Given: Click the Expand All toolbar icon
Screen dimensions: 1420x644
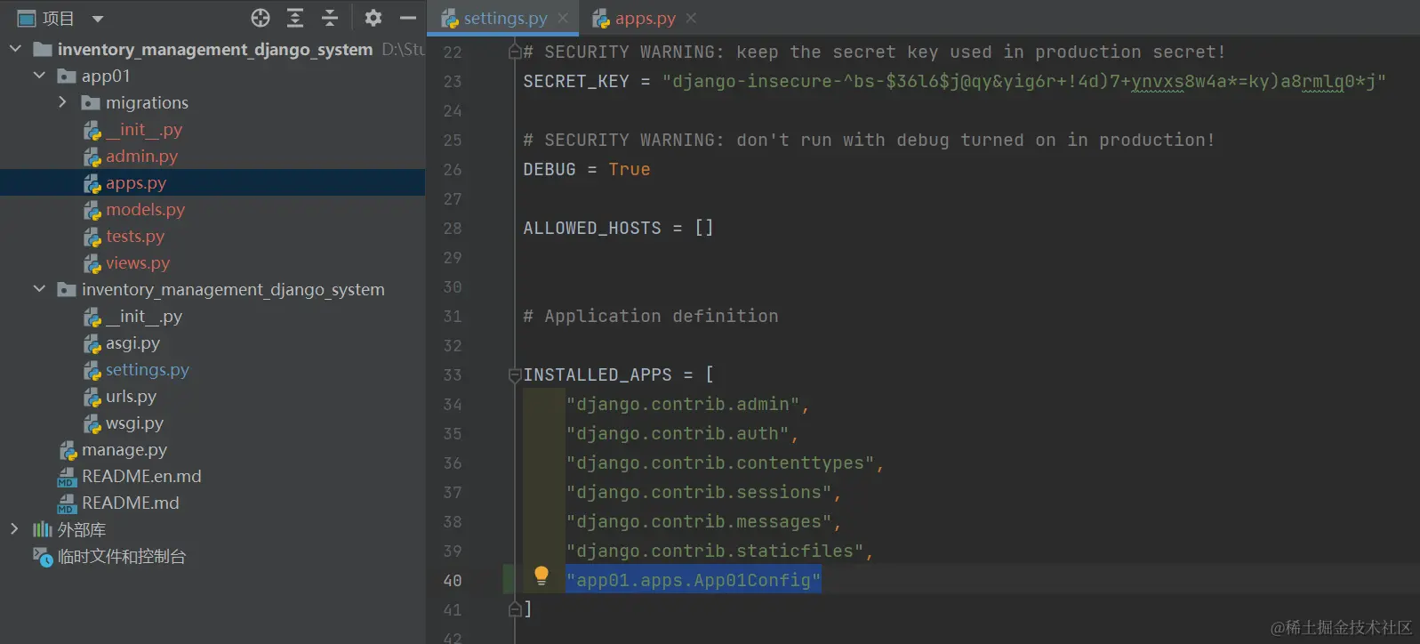Looking at the screenshot, I should pyautogui.click(x=295, y=18).
